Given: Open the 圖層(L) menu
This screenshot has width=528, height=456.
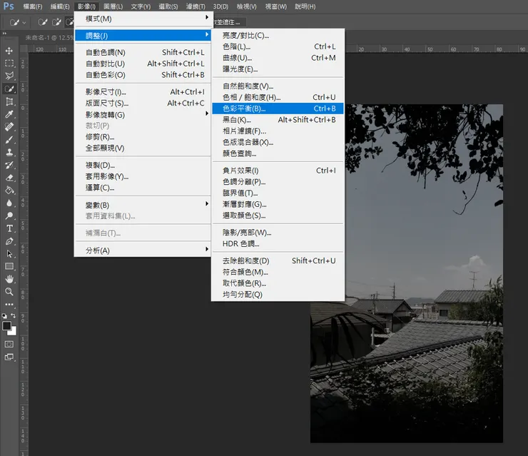Looking at the screenshot, I should pyautogui.click(x=113, y=6).
